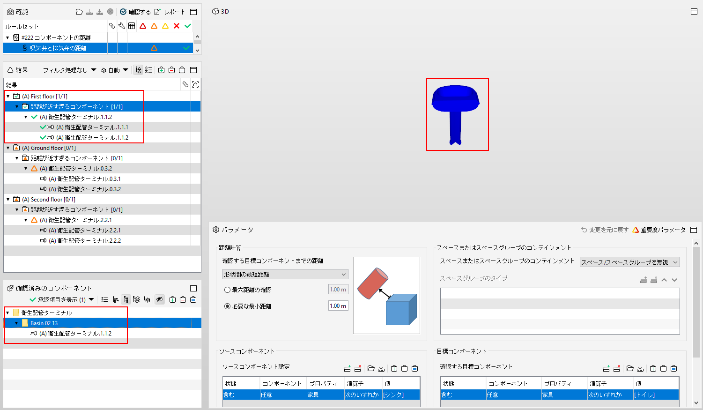Toggle the crossed-eye visibility button
This screenshot has height=410, width=703.
coord(160,299)
